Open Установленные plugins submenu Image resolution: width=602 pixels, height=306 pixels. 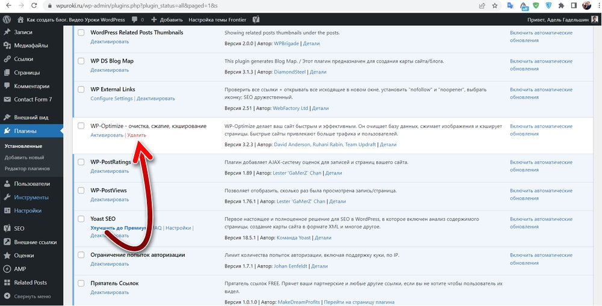(23, 146)
